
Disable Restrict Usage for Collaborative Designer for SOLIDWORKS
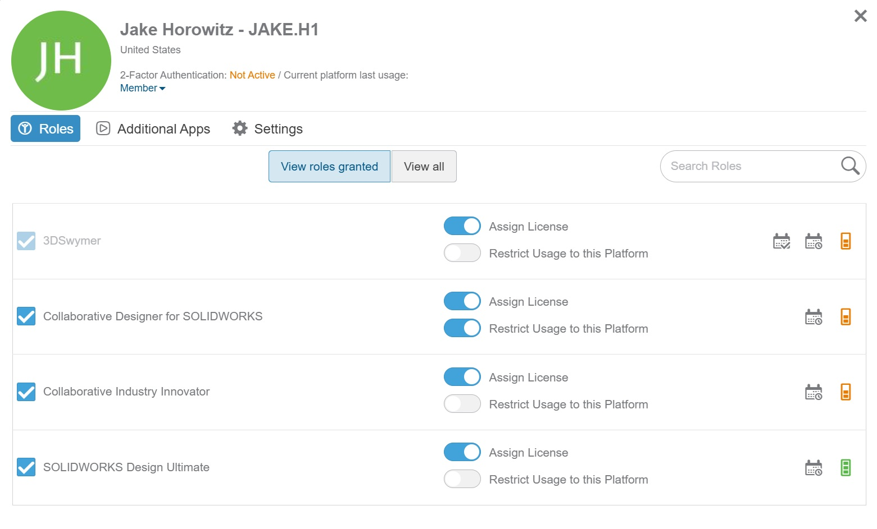pos(462,328)
